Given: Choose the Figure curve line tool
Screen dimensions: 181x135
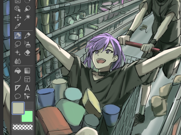Looking at the screenshot, I should (18, 79).
